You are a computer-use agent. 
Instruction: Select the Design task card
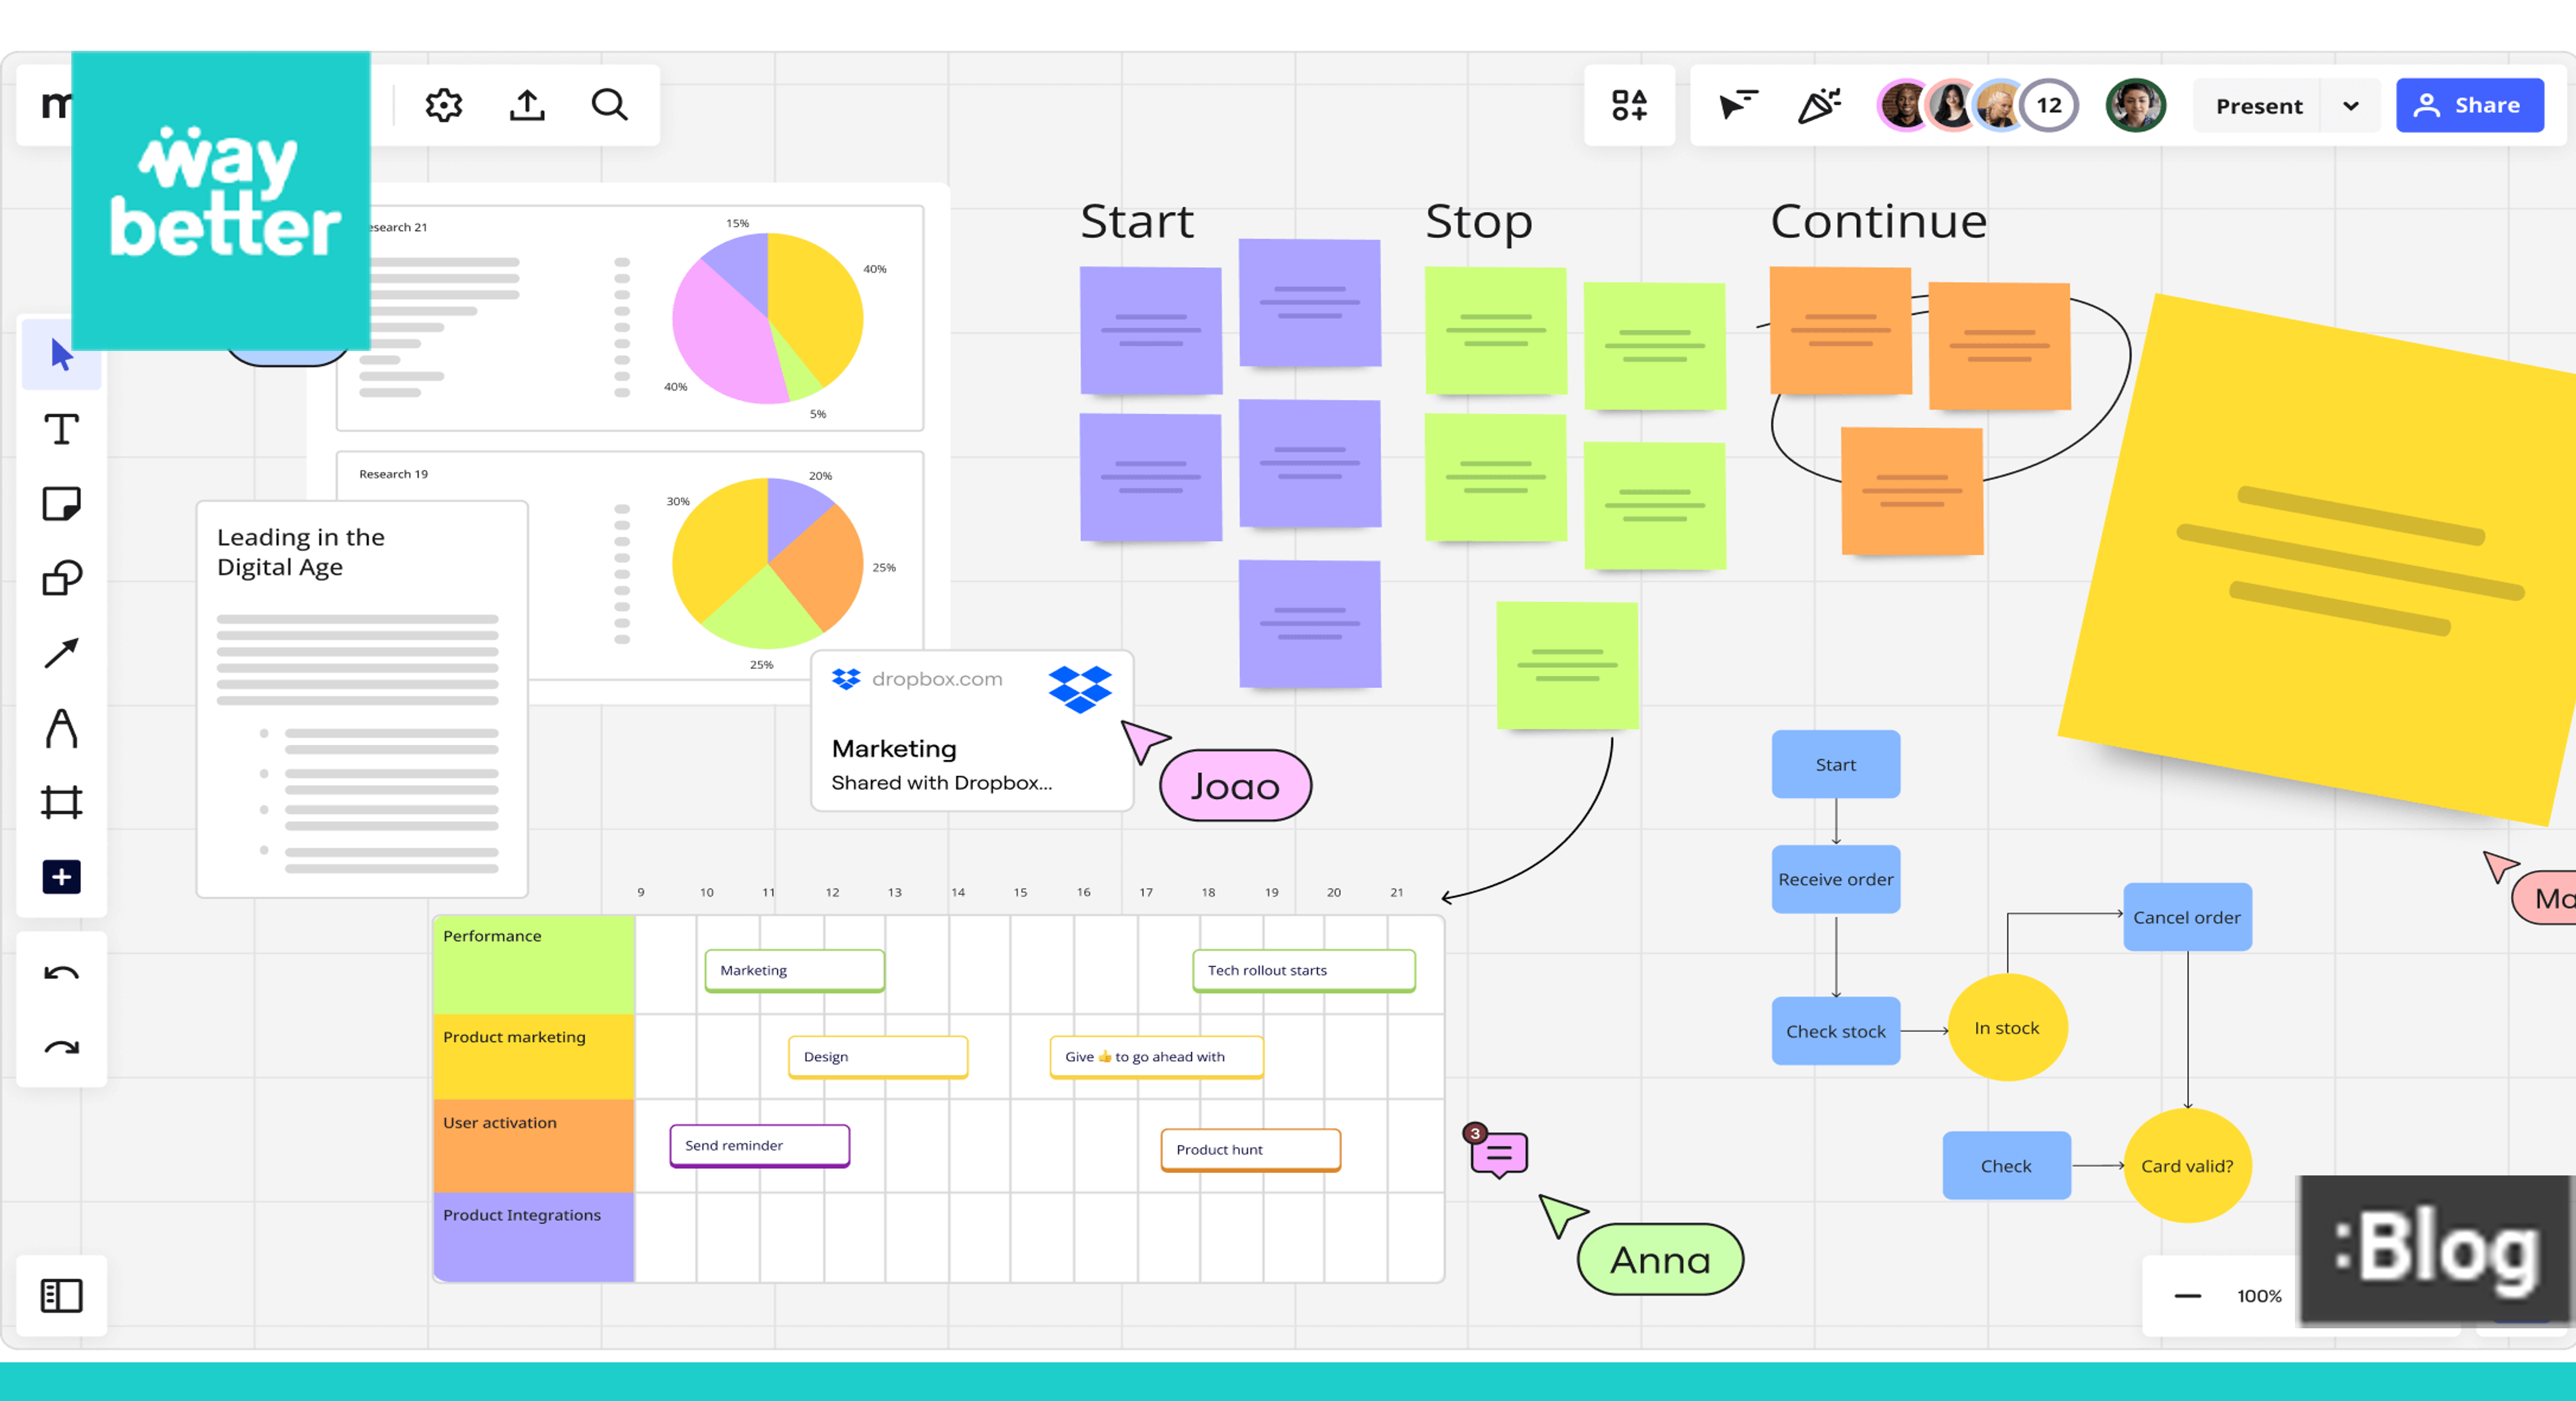(878, 1057)
